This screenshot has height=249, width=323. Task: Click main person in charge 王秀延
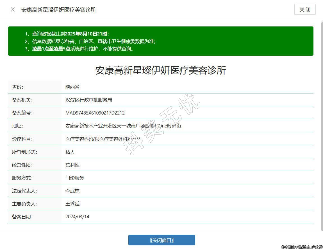(x=72, y=204)
